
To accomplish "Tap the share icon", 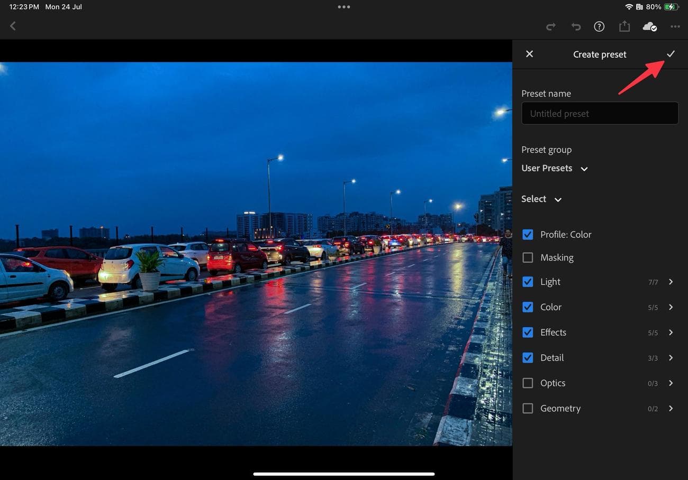I will [624, 26].
